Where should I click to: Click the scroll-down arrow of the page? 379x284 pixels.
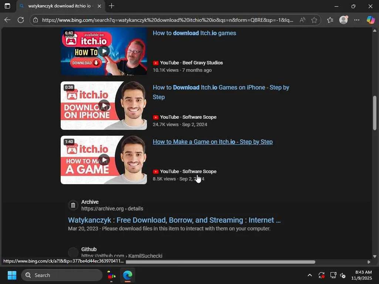(x=375, y=256)
